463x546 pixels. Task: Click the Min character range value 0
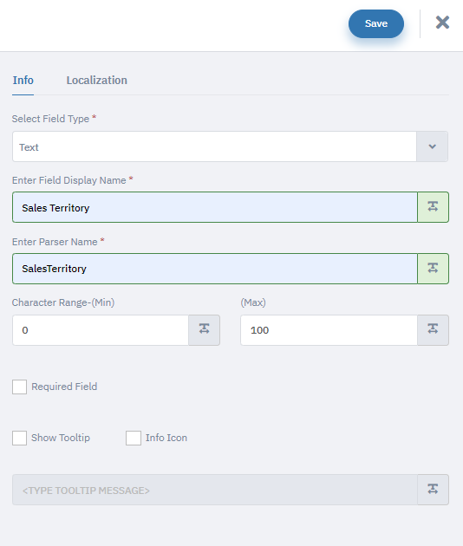(101, 330)
